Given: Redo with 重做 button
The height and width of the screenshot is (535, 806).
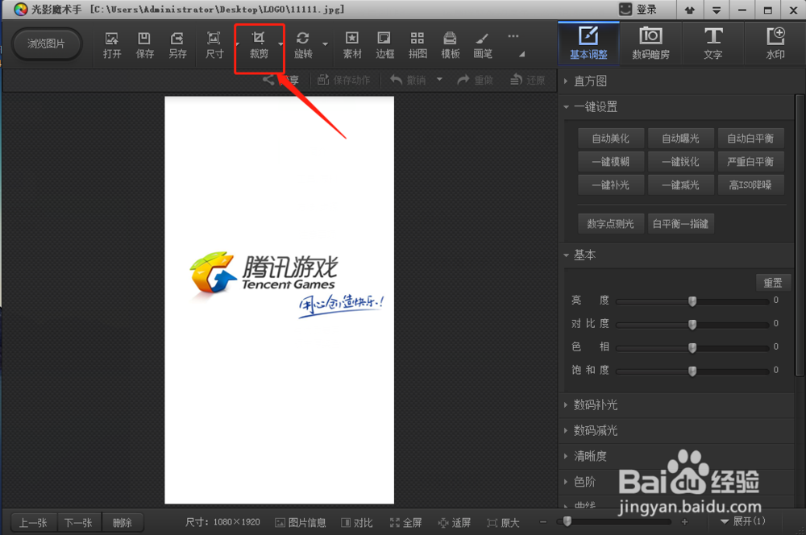Looking at the screenshot, I should [476, 80].
